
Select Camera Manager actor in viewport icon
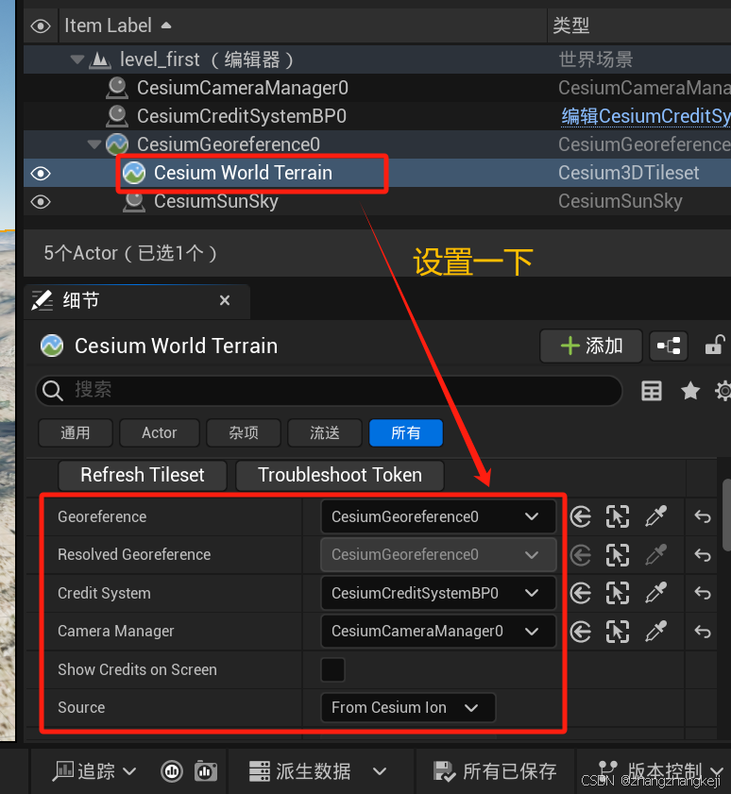click(618, 632)
